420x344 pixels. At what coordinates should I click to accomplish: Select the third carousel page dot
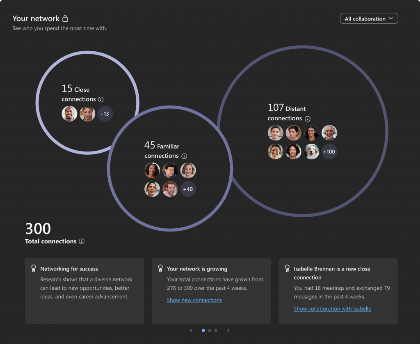(x=216, y=330)
